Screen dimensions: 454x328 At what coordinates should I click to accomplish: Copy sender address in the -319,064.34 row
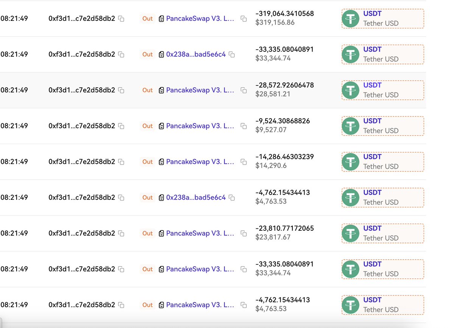[x=121, y=19]
